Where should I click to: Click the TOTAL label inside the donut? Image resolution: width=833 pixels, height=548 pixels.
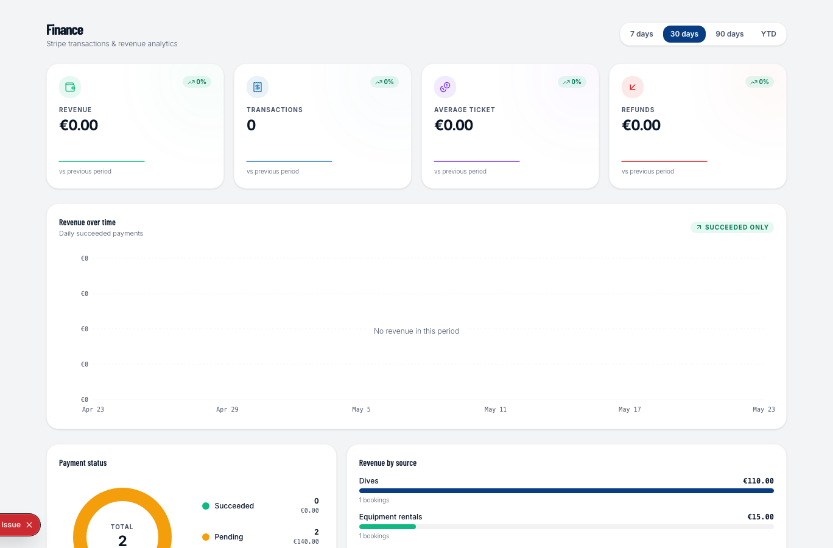tap(122, 527)
